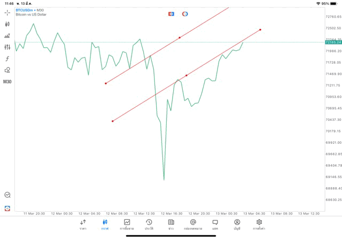Tap the red-blue trade icon bottom left
The image size is (342, 239).
[x=7, y=209]
